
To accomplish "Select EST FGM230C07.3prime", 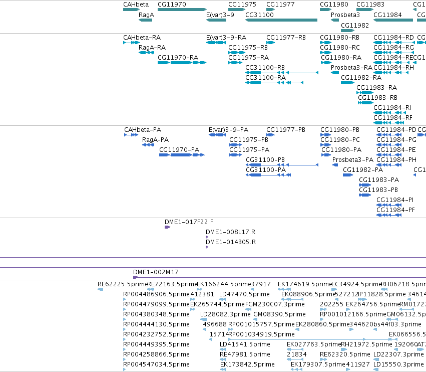I will [x=275, y=304].
